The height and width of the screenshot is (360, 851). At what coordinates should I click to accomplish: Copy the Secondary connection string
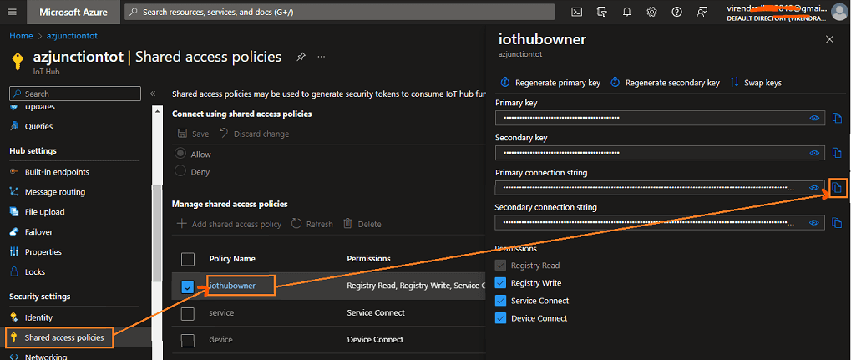(838, 223)
